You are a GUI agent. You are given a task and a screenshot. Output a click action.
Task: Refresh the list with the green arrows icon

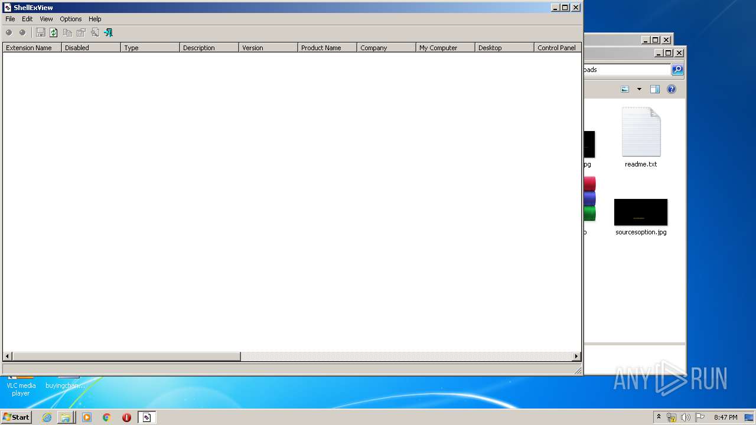coord(54,32)
